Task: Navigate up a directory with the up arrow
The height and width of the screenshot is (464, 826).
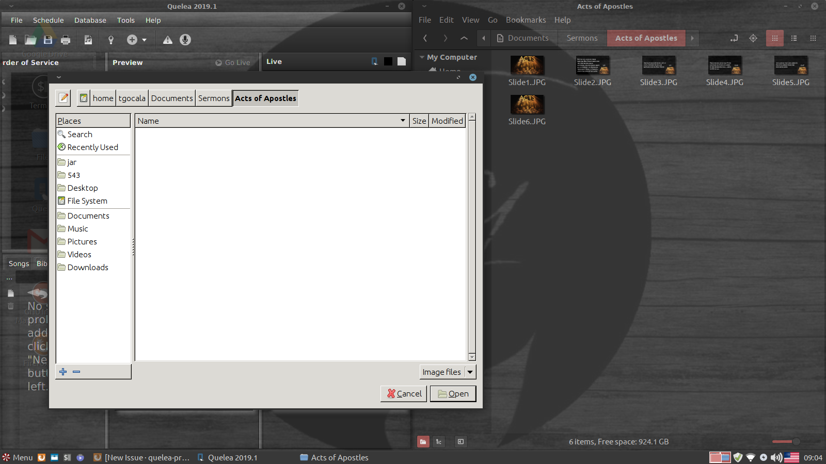Action: coord(464,38)
